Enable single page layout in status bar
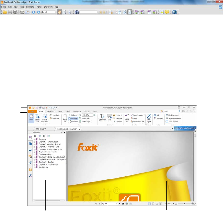Screen dimensions: 223x211 (149, 204)
